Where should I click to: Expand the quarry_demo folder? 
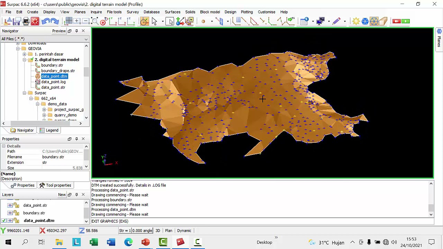[x=44, y=115]
